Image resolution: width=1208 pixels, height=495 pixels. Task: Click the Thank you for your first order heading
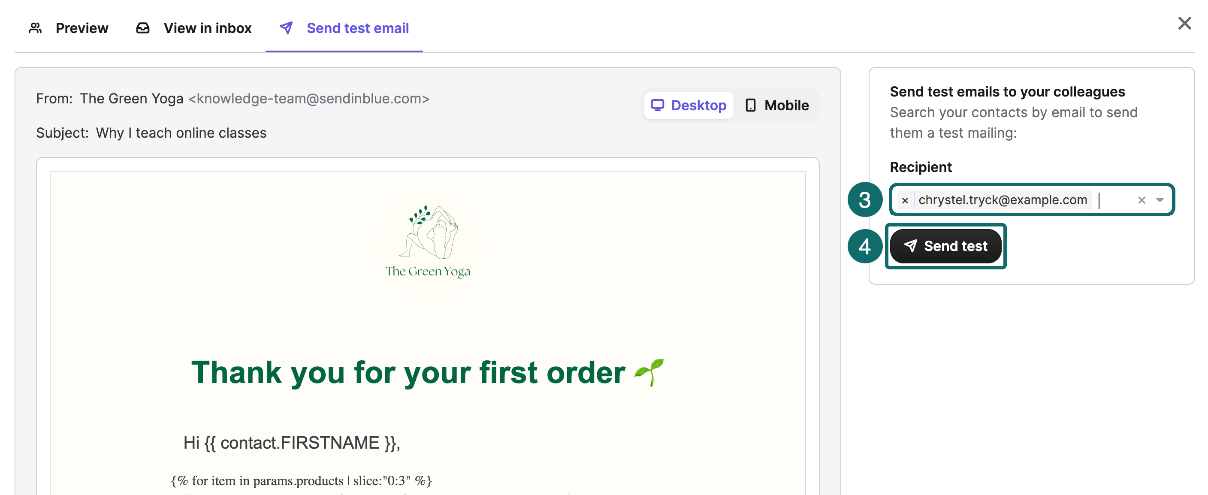(408, 373)
